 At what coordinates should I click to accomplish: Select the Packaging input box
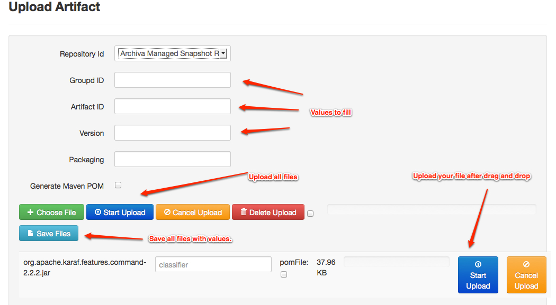(x=173, y=159)
